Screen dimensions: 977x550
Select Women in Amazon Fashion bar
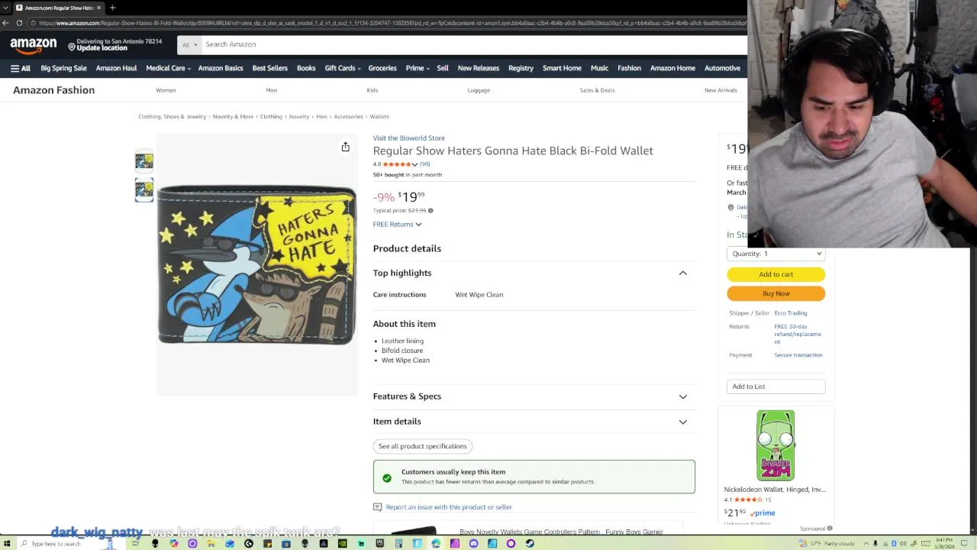[166, 90]
